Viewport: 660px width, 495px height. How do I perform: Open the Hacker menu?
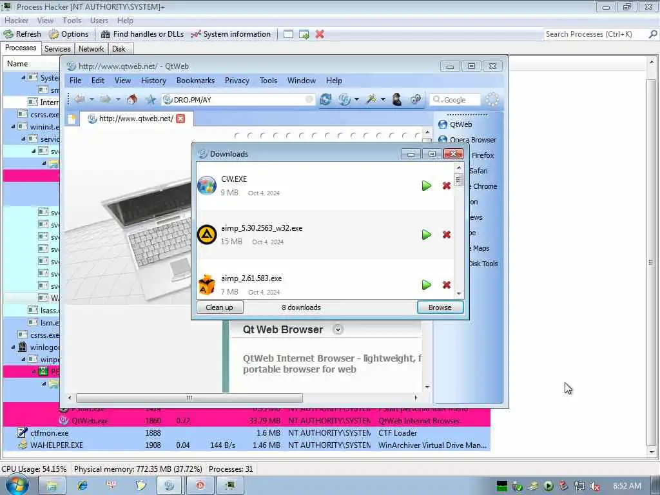(x=16, y=20)
